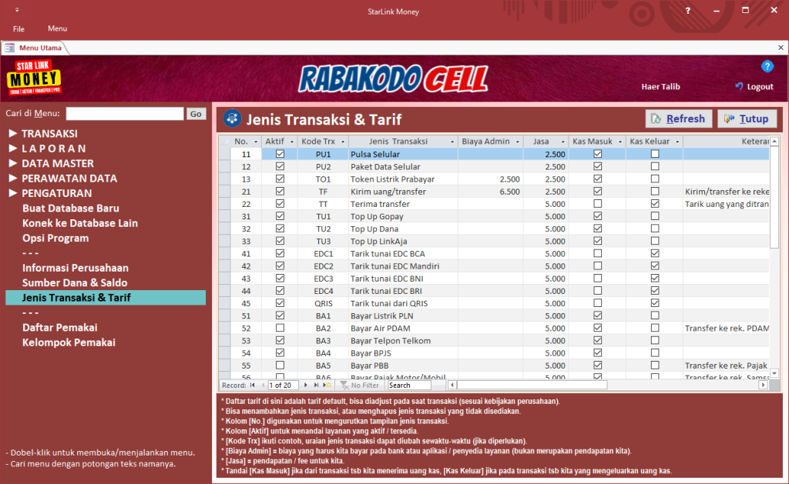The height and width of the screenshot is (484, 789).
Task: Click the Tutup button
Action: [747, 118]
